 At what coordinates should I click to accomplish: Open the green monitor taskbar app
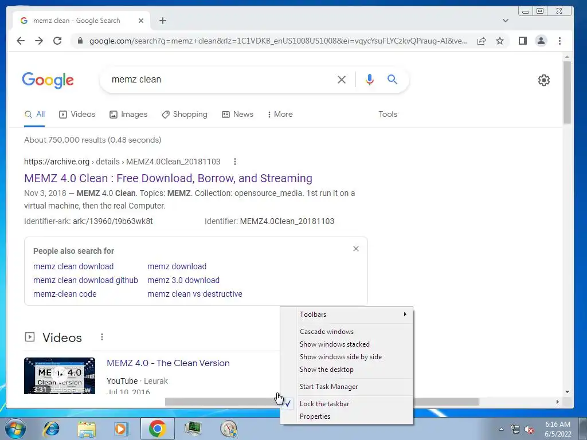click(x=193, y=429)
